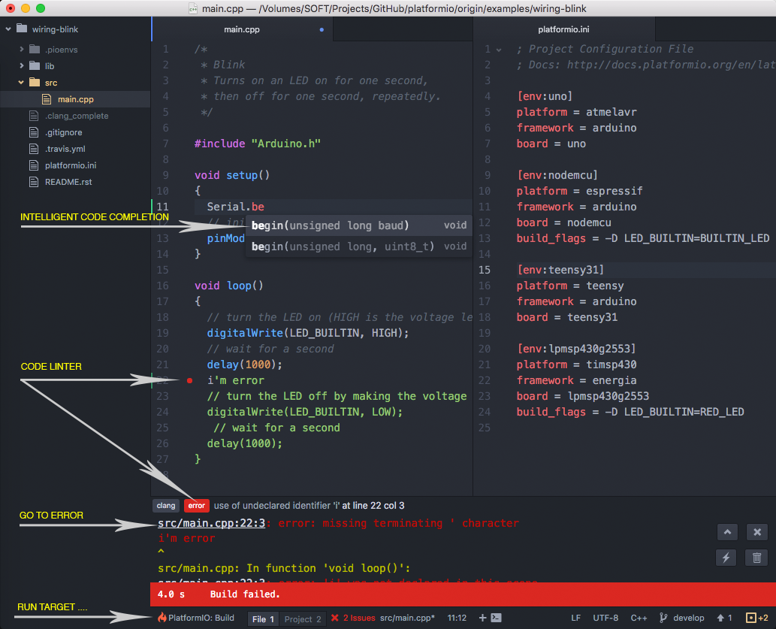Click the push arrow commits-ahead icon
The image size is (776, 629).
tap(720, 618)
